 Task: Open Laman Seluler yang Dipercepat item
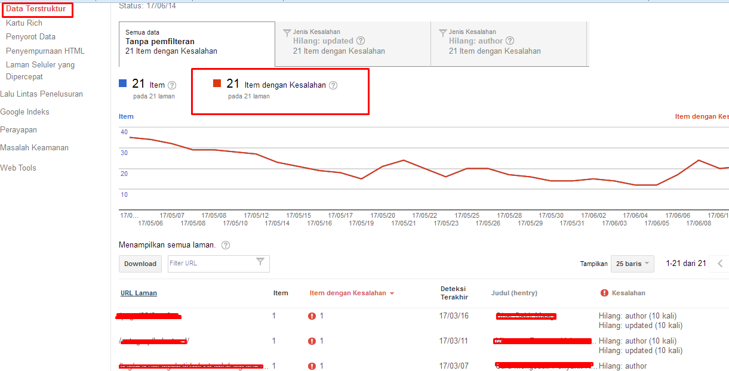(40, 70)
